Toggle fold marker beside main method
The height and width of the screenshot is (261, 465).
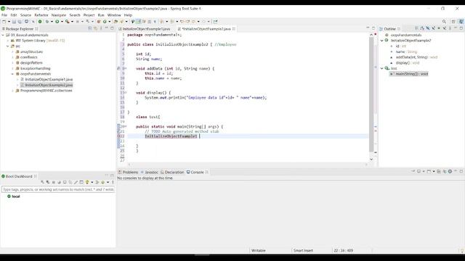126,126
